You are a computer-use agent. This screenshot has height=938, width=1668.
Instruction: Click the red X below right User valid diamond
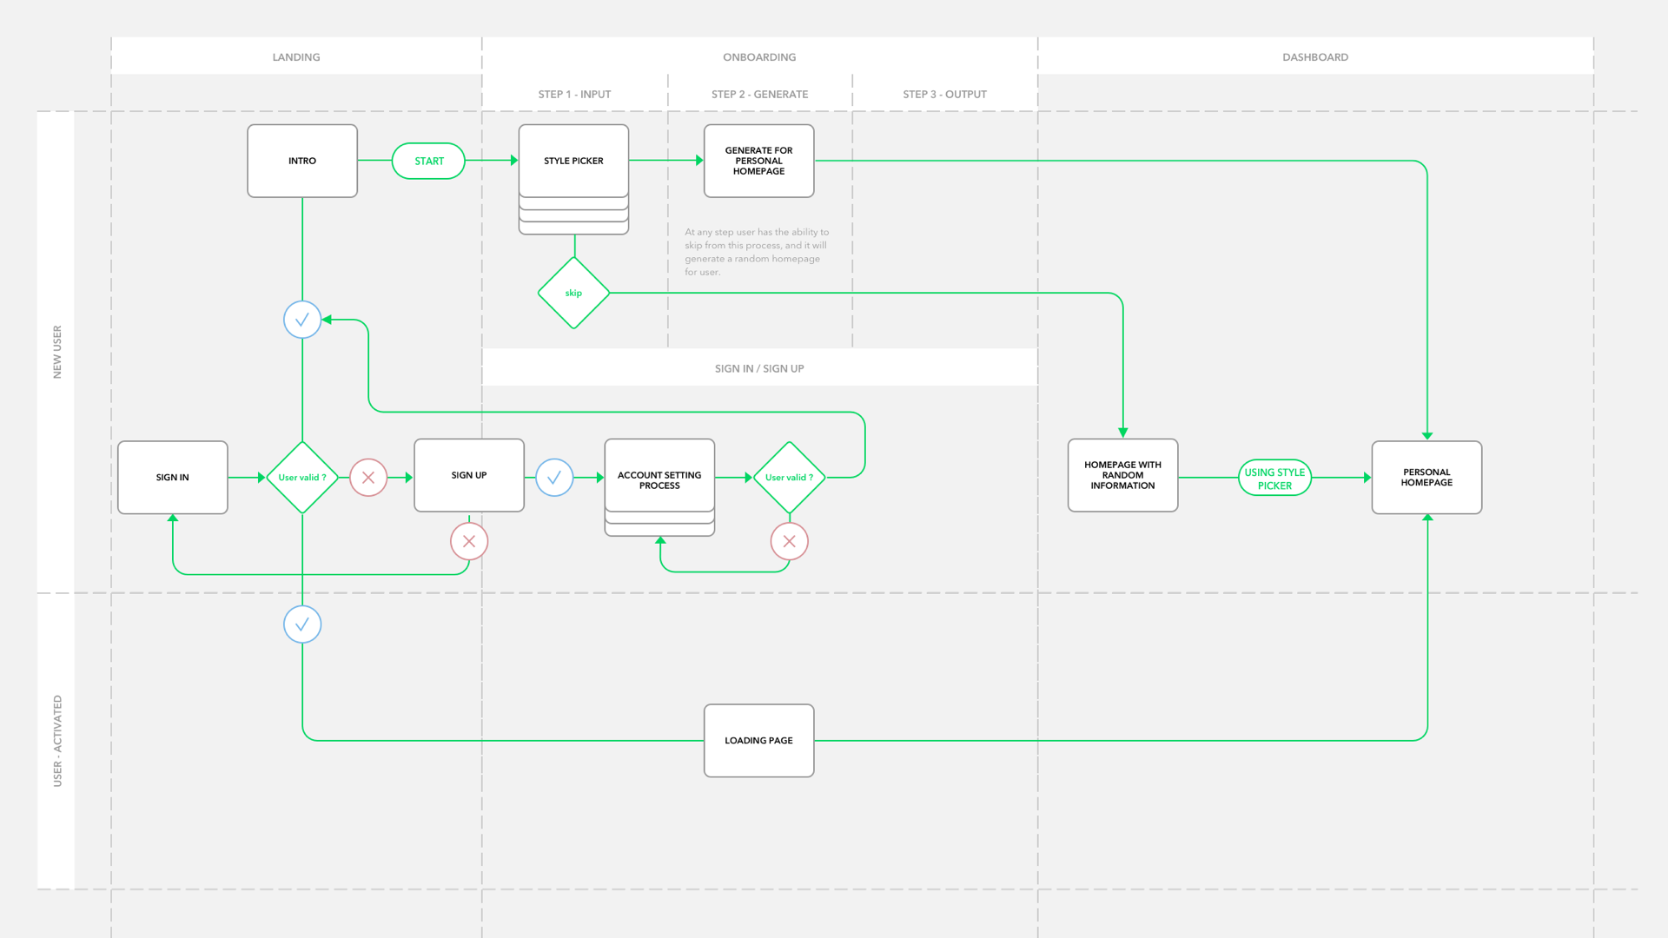[x=790, y=541]
